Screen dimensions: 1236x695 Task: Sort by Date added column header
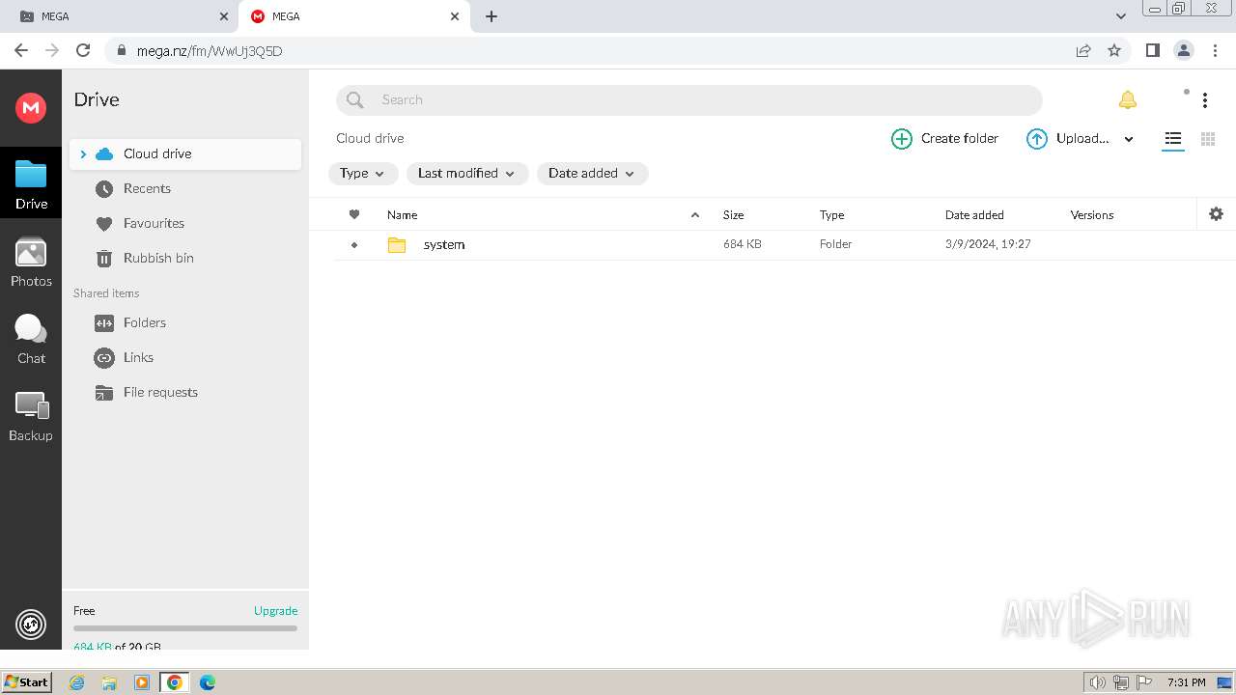(x=974, y=215)
